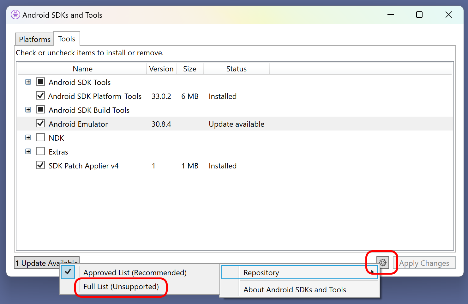Screen dimensions: 468x304
Task: Select the Tools tab
Action: 67,39
